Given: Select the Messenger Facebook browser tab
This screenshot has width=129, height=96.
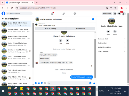Looking at the screenshot, I should (x=19, y=3).
